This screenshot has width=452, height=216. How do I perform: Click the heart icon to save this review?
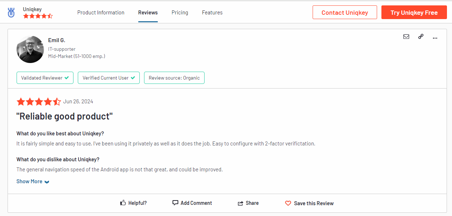tap(288, 203)
